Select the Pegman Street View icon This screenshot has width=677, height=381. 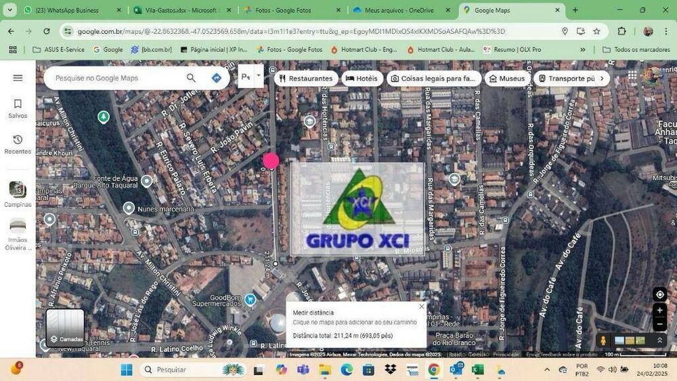click(x=603, y=340)
